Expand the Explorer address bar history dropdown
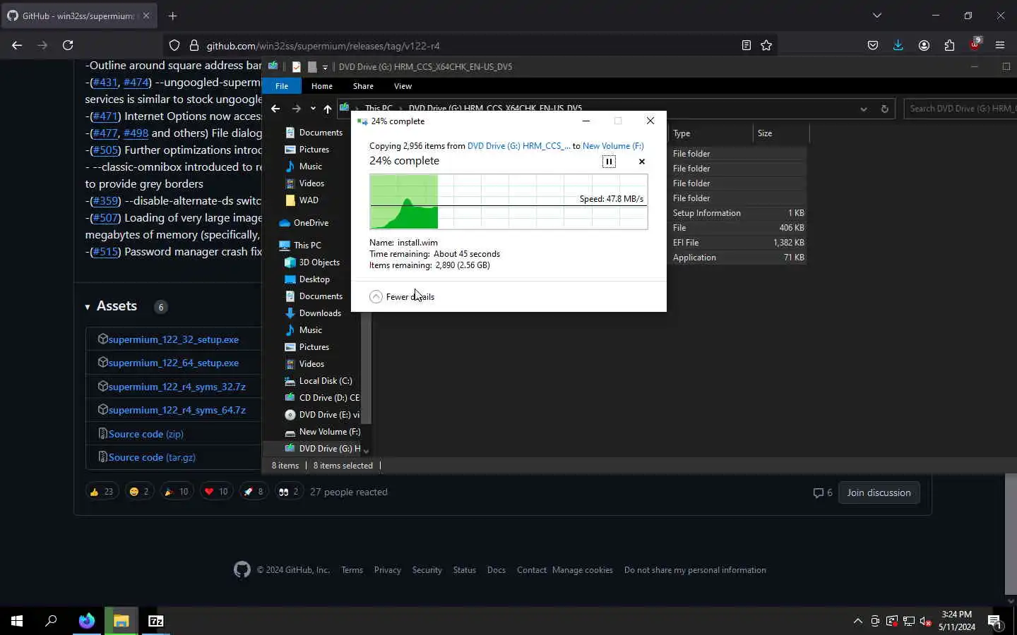The image size is (1017, 635). [863, 109]
